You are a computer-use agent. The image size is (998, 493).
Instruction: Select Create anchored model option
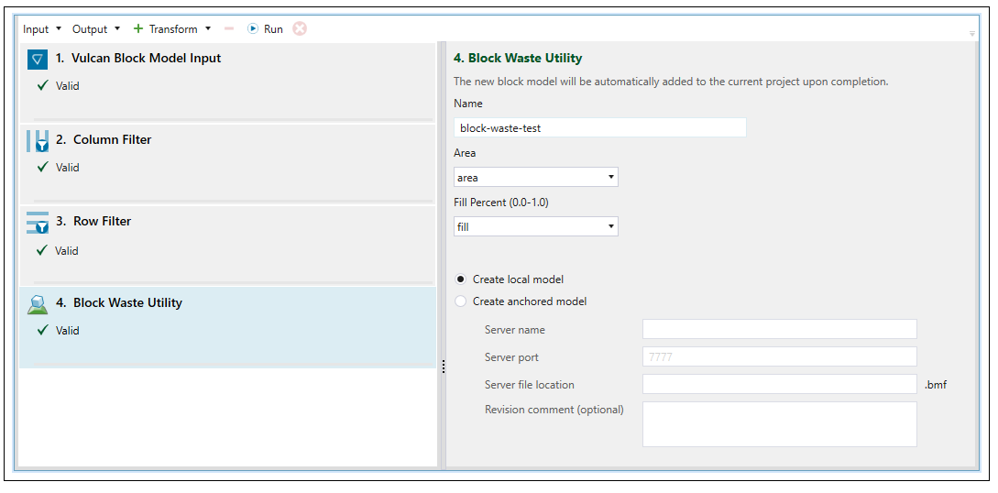pyautogui.click(x=461, y=301)
